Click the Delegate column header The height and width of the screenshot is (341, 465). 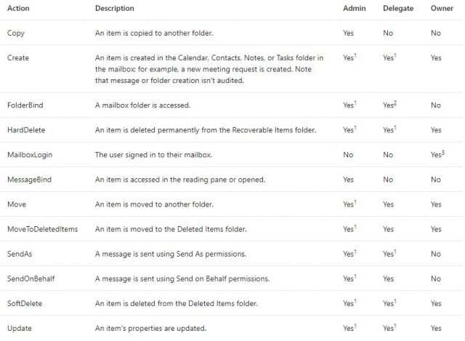click(398, 8)
